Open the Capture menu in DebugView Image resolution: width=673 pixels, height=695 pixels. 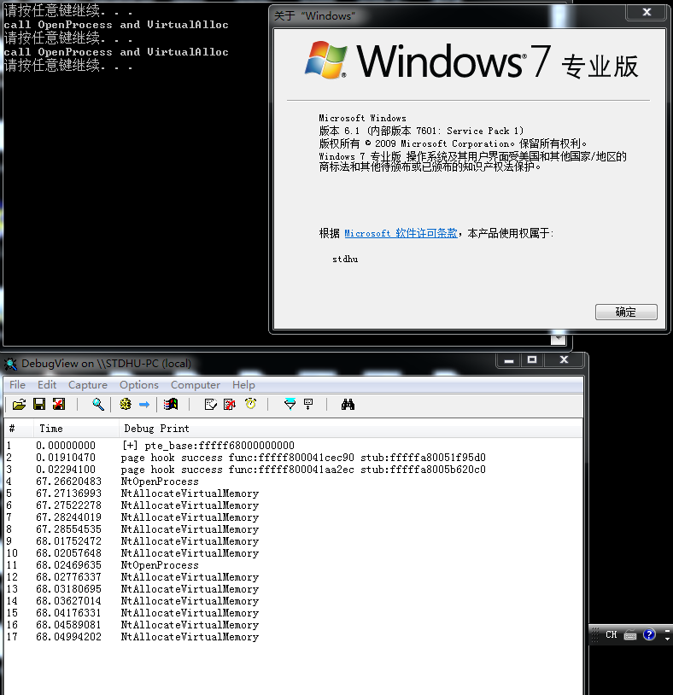pos(88,385)
